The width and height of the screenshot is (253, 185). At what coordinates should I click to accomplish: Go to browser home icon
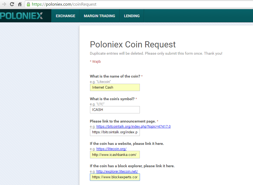pos(20,4)
